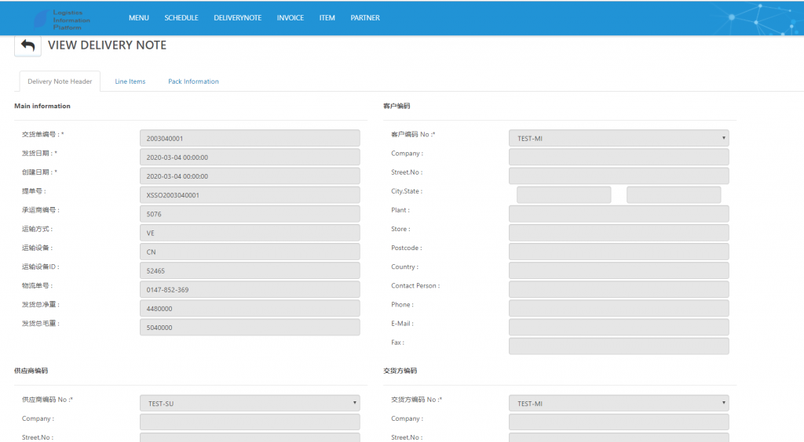Click the Logistics Information Platform logo
Screen dimensions: 804x442
(62, 20)
